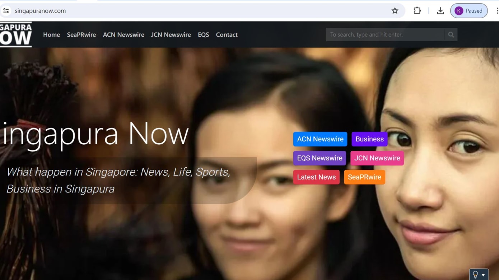Select the EQS Newswire tag button
The width and height of the screenshot is (499, 280).
tap(320, 158)
